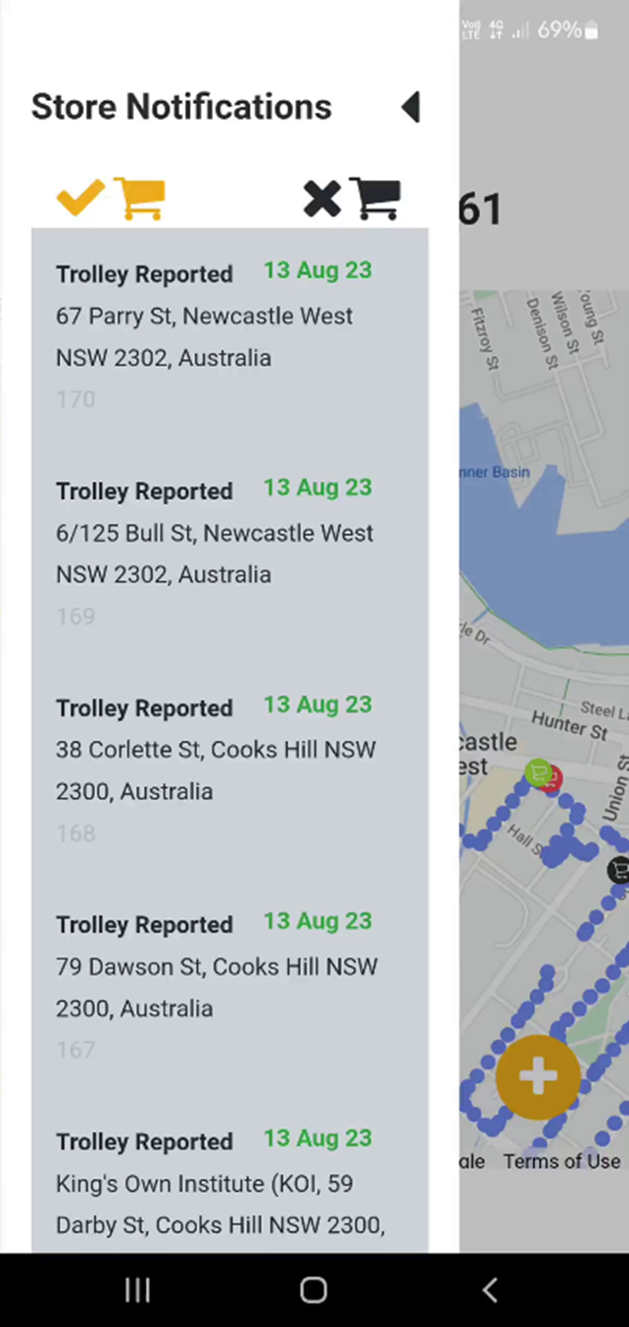
Task: Select the yellow checkmark trolley filter
Action: [111, 199]
